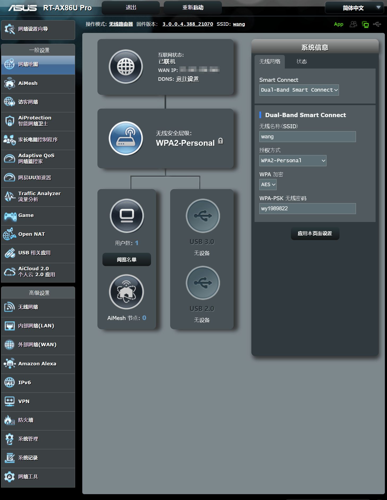Click firmware version 3.0.0.4.388_21070 link

[x=188, y=24]
